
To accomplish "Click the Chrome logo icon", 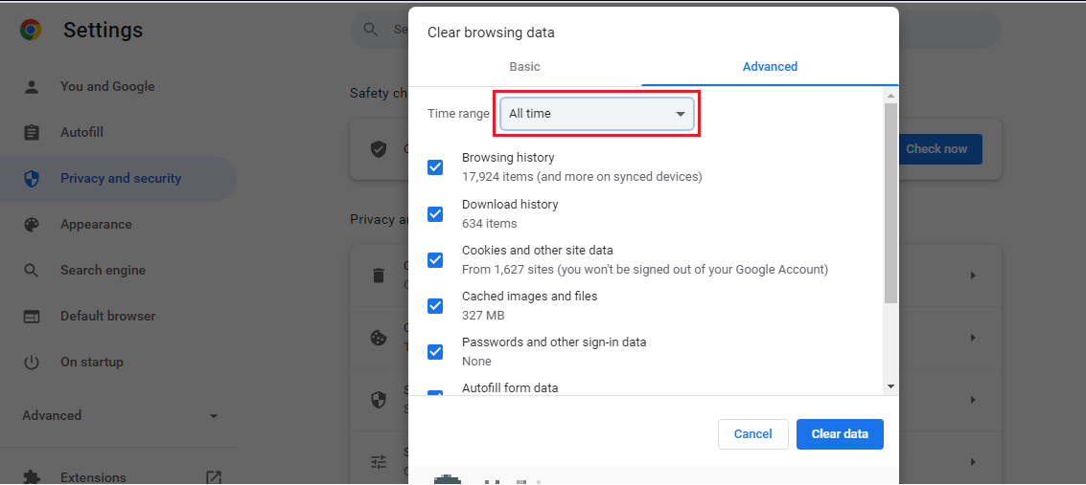I will [31, 31].
